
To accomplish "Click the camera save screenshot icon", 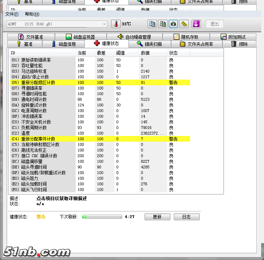I will 173,24.
